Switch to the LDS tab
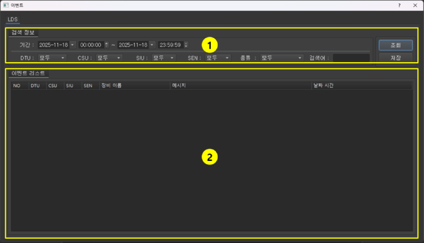424x243 pixels. pos(12,20)
